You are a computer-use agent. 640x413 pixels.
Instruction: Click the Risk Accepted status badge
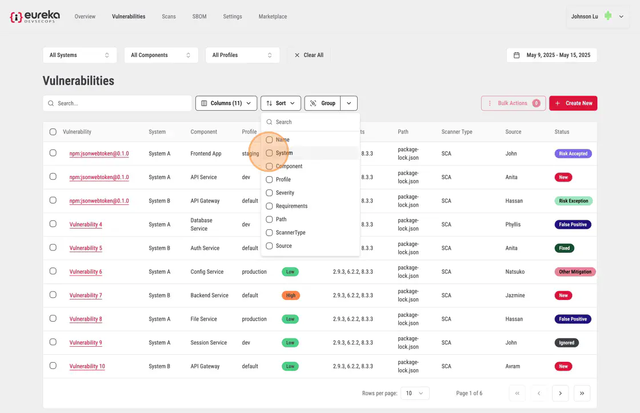tap(573, 153)
